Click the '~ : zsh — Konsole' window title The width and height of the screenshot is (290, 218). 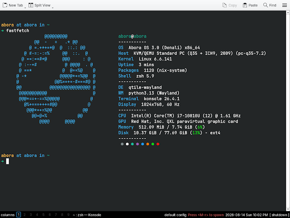pos(87,215)
